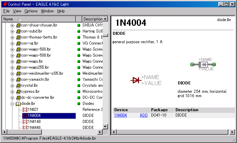
Task: Expand con-subd.lbr tree node
Action: pyautogui.click(x=12, y=31)
